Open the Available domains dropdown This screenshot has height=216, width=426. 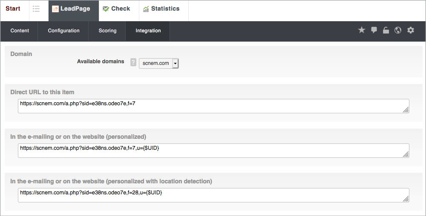(159, 63)
